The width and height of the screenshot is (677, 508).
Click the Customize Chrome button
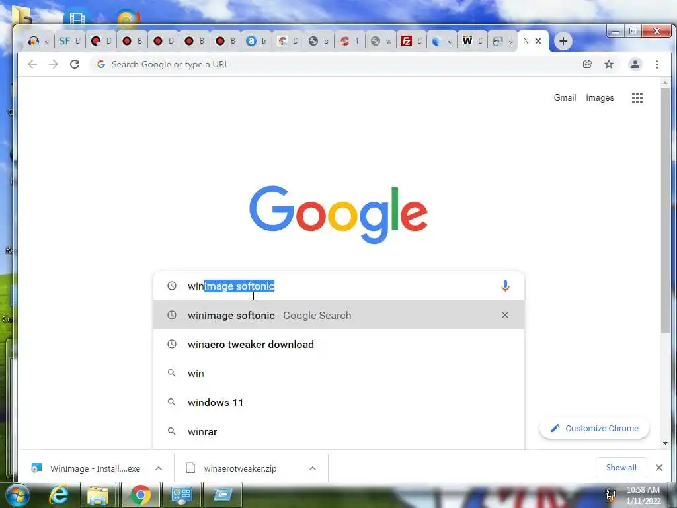594,428
